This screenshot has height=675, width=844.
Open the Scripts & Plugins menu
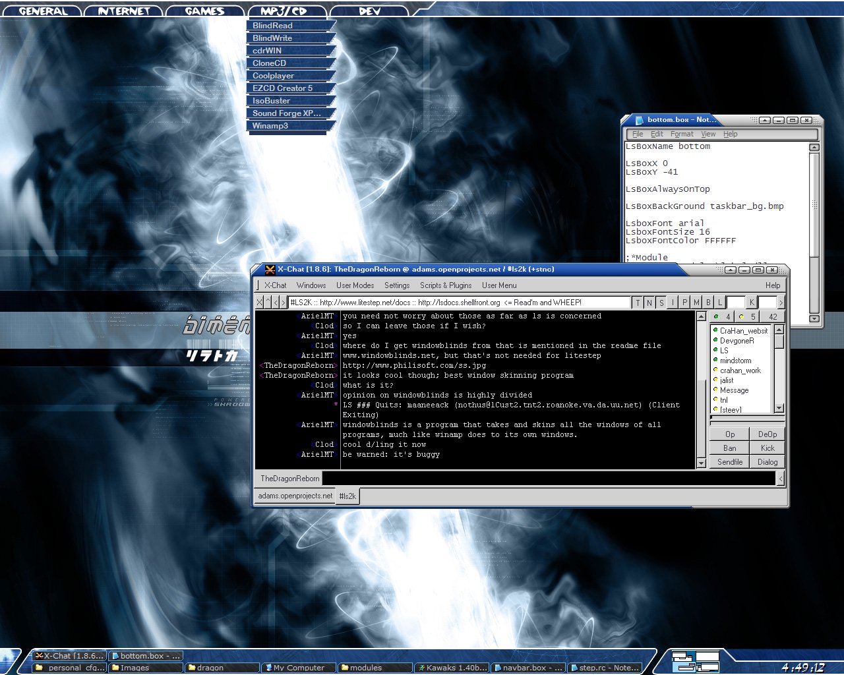[x=445, y=285]
